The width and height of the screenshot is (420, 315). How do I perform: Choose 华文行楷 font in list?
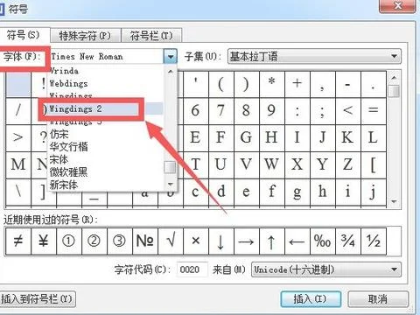[105, 147]
